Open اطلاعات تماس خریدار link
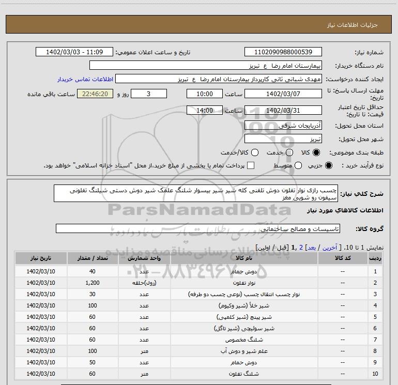This screenshot has width=398, height=385. point(85,79)
